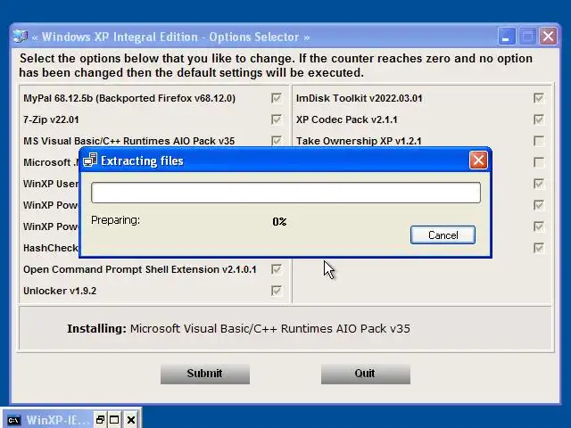Restore the minimized WinXP-IE window
The image size is (571, 428).
[x=100, y=420]
